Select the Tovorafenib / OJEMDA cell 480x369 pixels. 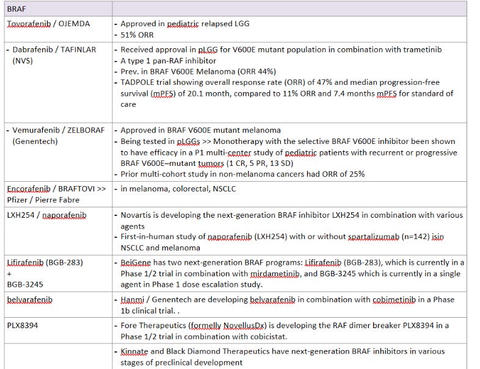coord(58,29)
